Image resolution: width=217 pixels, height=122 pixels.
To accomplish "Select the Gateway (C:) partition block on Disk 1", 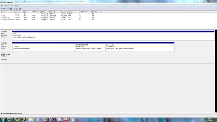I will click(140, 47).
